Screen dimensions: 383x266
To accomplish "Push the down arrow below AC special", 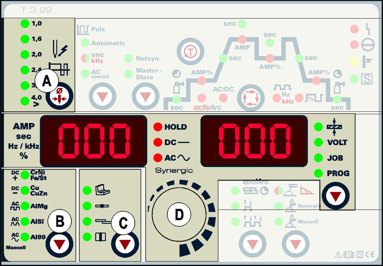I will click(x=103, y=96).
